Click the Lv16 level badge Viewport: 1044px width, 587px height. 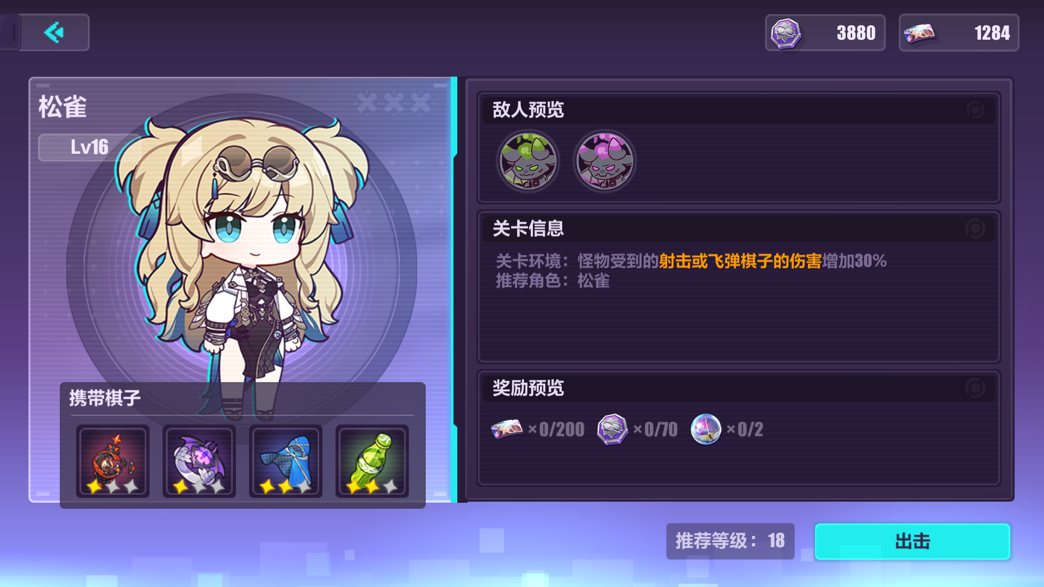pos(89,147)
